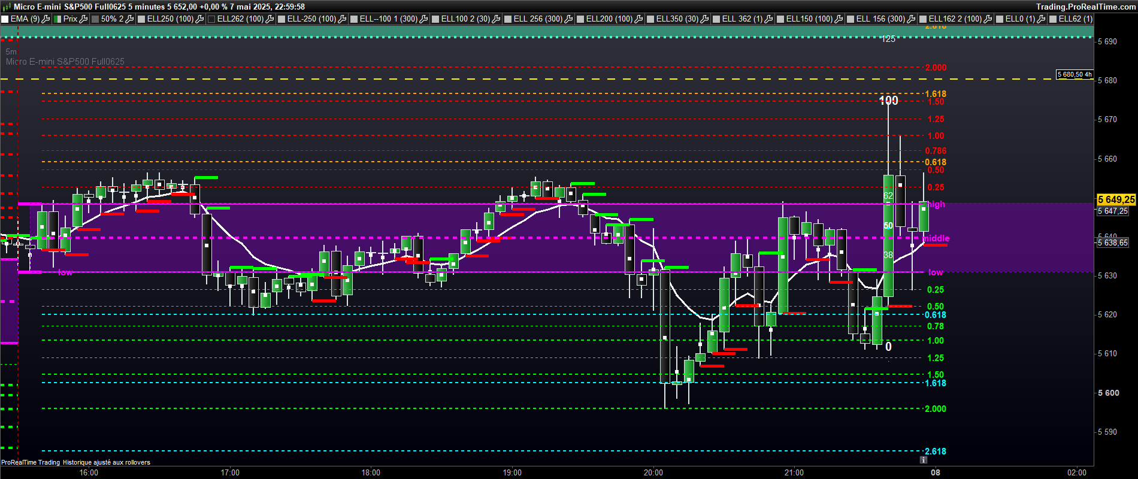
Task: Click the 16:00 time axis label
Action: pos(89,472)
